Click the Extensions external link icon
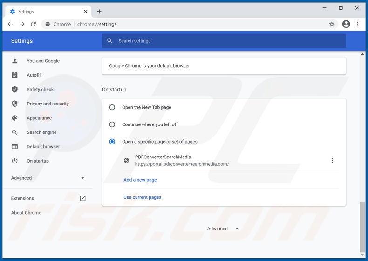This screenshot has width=368, height=261. (82, 198)
